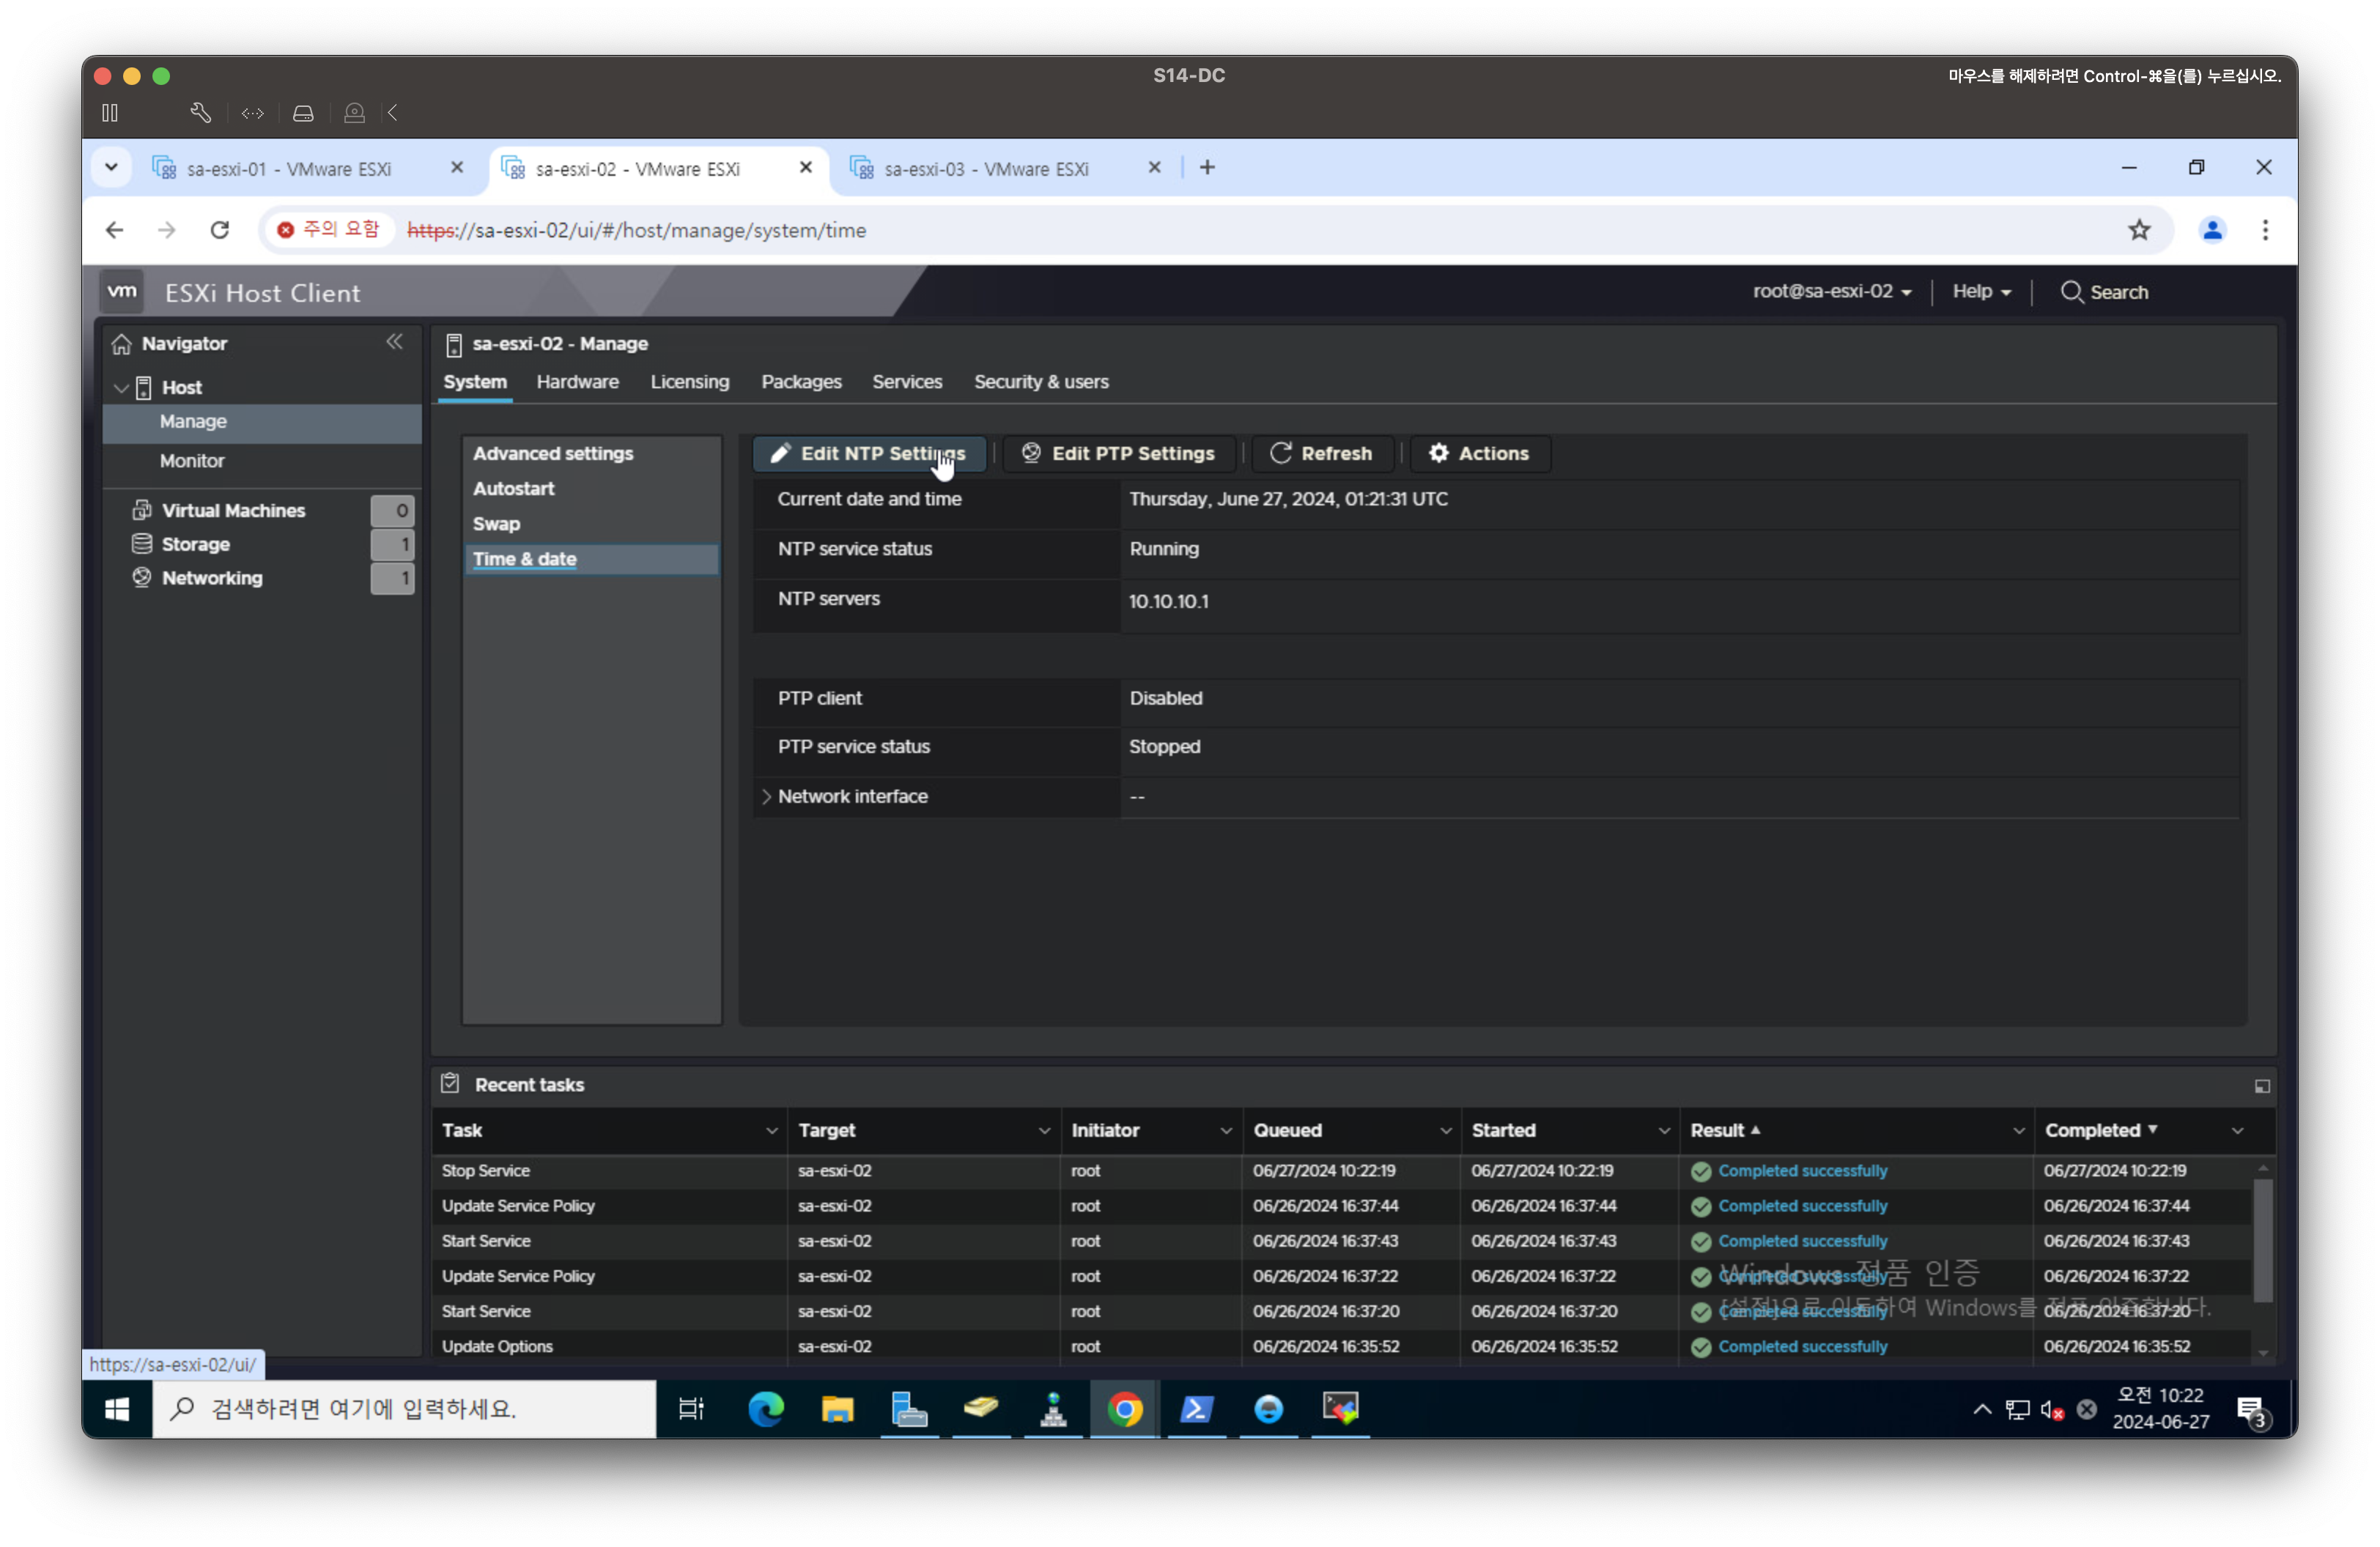This screenshot has width=2380, height=1547.
Task: Collapse the Navigator panel
Action: click(x=394, y=342)
